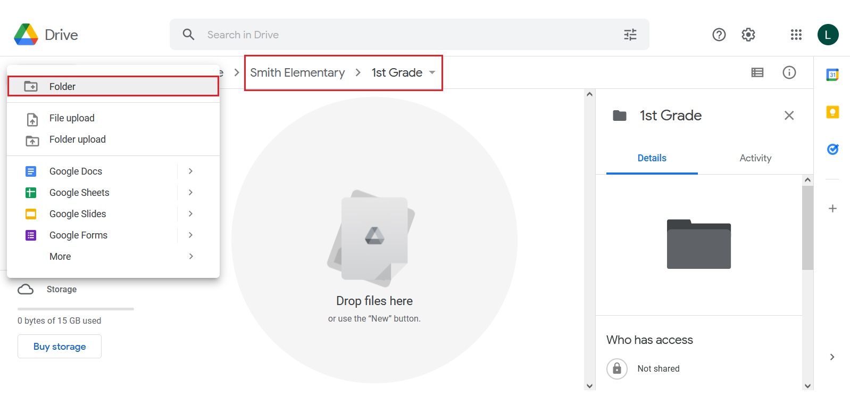Close the 1st Grade details pane
Image resolution: width=850 pixels, height=411 pixels.
coord(789,116)
